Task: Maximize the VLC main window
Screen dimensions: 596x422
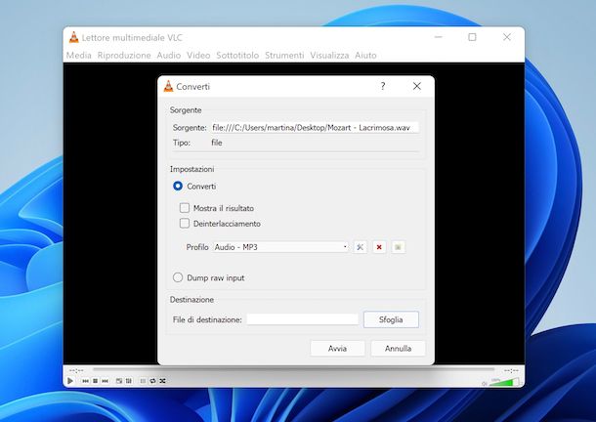Action: 472,37
